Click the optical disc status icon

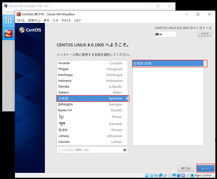coord(152,175)
